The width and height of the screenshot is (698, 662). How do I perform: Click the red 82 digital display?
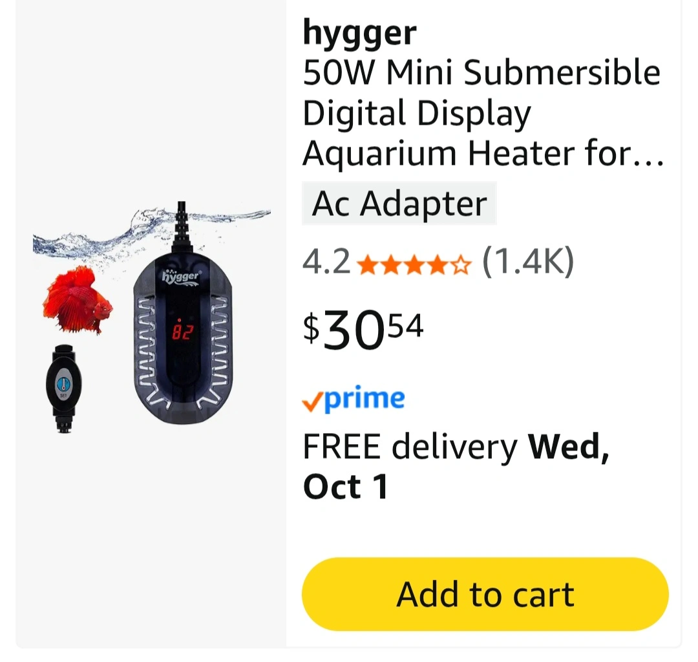(182, 331)
